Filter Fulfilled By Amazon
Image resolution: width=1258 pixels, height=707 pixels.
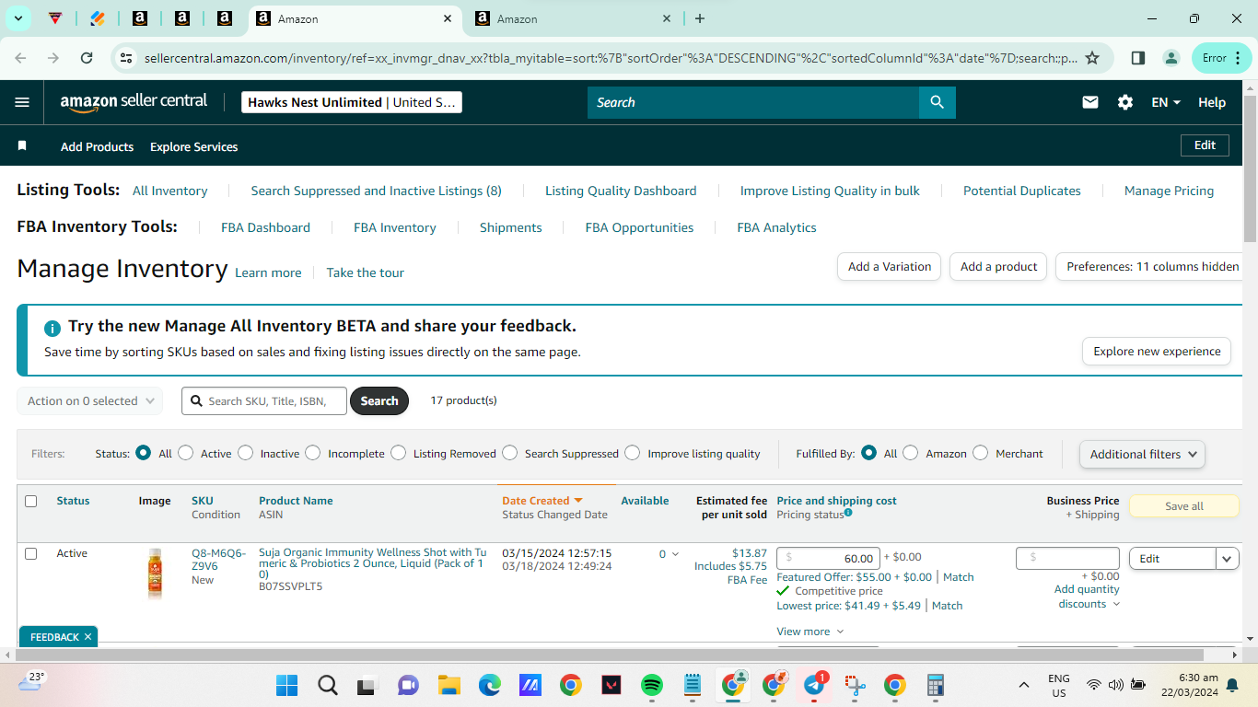(x=910, y=453)
